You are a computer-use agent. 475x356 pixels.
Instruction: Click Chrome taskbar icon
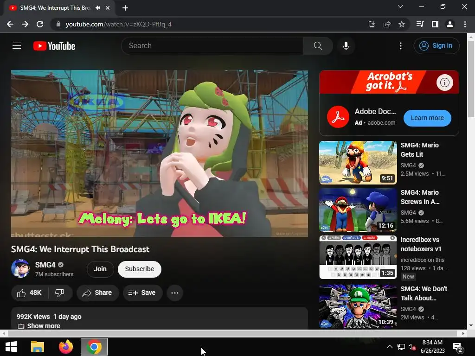click(x=94, y=347)
